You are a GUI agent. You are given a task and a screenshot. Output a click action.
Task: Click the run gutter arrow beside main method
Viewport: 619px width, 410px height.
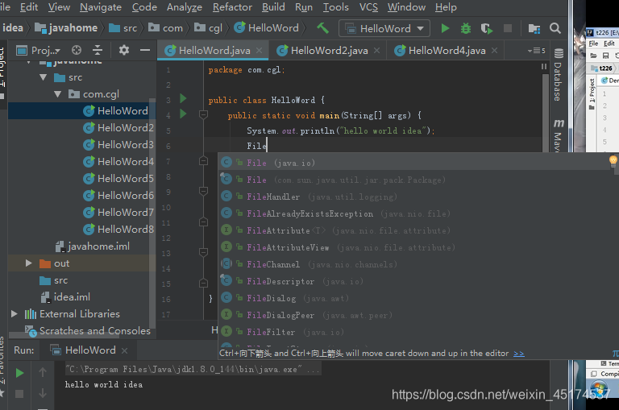pyautogui.click(x=183, y=114)
